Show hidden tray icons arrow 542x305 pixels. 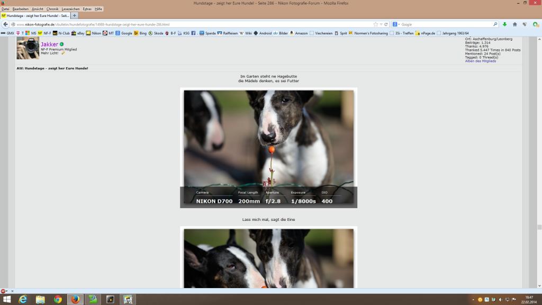(x=473, y=300)
